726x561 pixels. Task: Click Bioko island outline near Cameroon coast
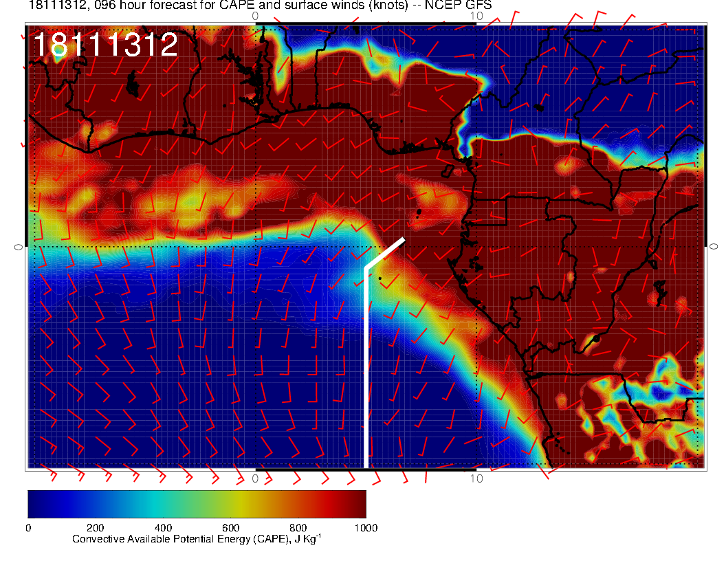[x=448, y=171]
